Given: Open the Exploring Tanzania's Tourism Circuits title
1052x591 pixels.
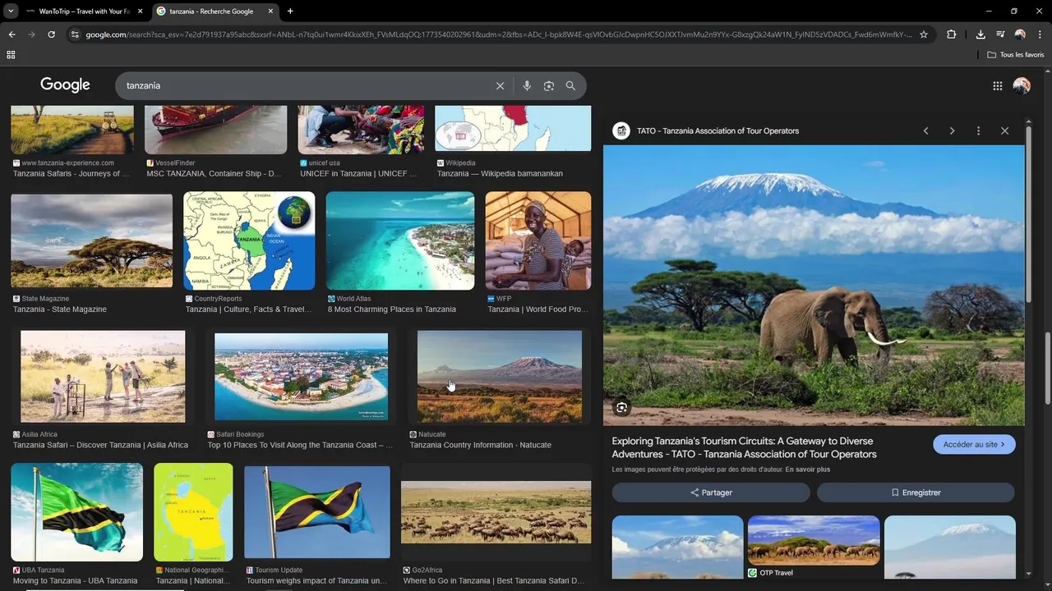Looking at the screenshot, I should (x=744, y=447).
